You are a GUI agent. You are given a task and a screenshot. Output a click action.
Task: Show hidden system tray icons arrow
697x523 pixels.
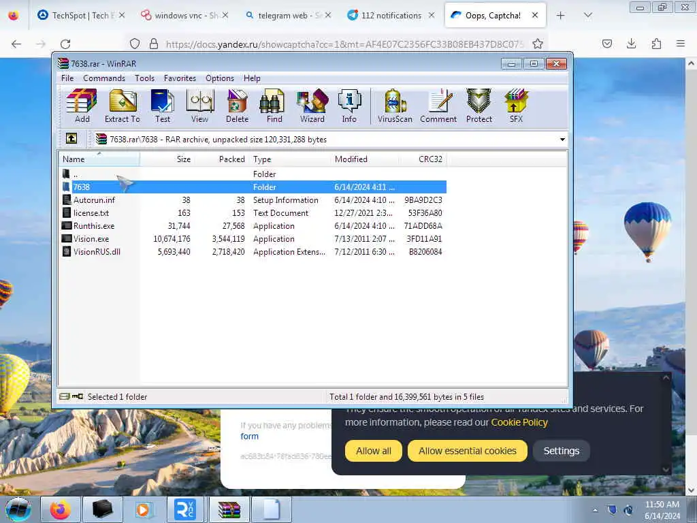coord(595,510)
